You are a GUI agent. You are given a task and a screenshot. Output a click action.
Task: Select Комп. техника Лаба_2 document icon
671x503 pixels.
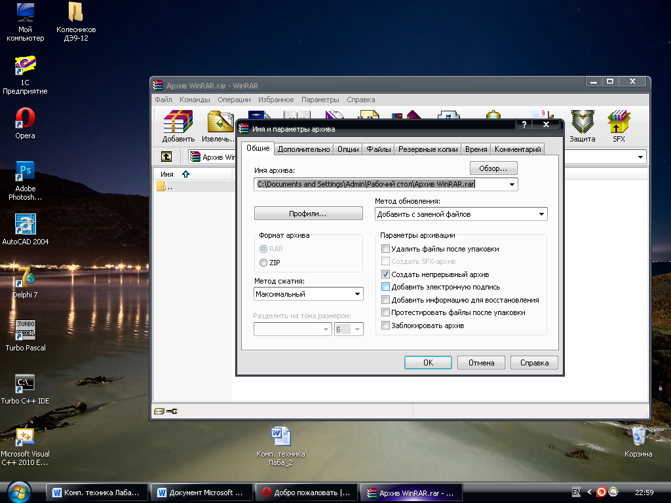click(280, 446)
